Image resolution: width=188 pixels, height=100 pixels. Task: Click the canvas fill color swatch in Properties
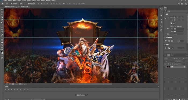(171, 34)
